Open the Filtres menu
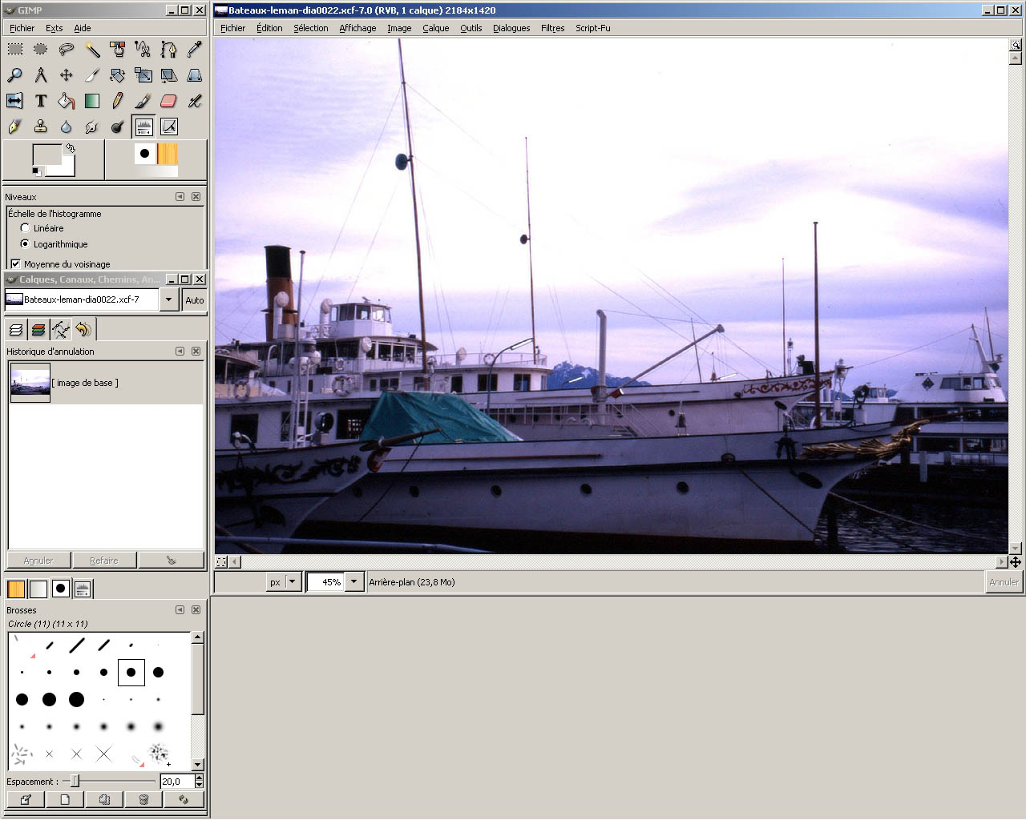Viewport: 1026px width, 820px height. 552,28
